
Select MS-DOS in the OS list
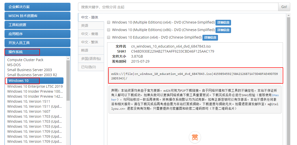(14, 65)
